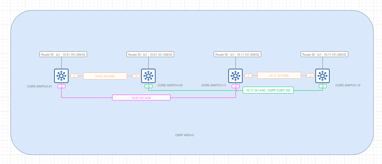
Task: Click the magenta .5 port label under CORE-SWITCH-01
Action: (x=61, y=86)
